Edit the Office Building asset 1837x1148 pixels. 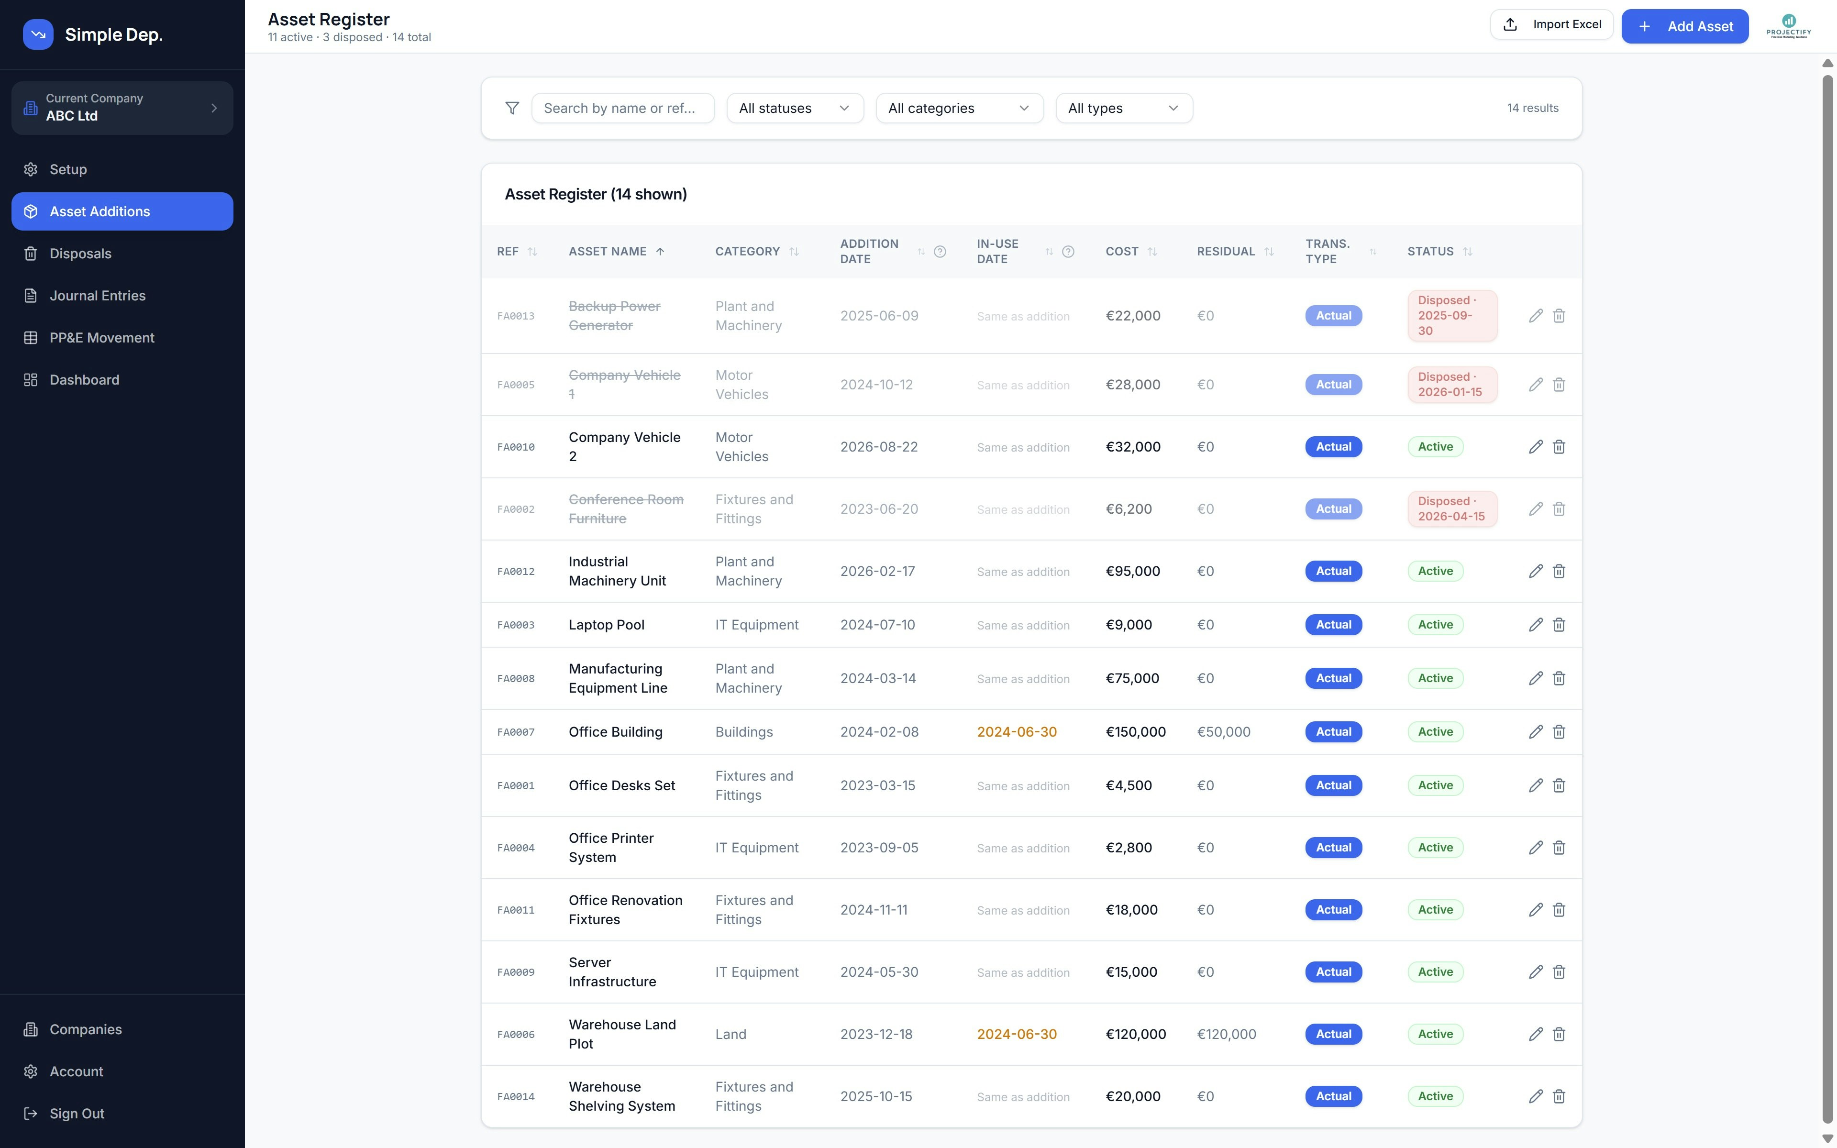tap(1536, 732)
